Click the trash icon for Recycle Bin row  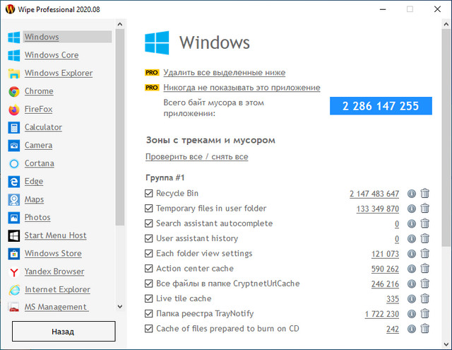pyautogui.click(x=425, y=194)
